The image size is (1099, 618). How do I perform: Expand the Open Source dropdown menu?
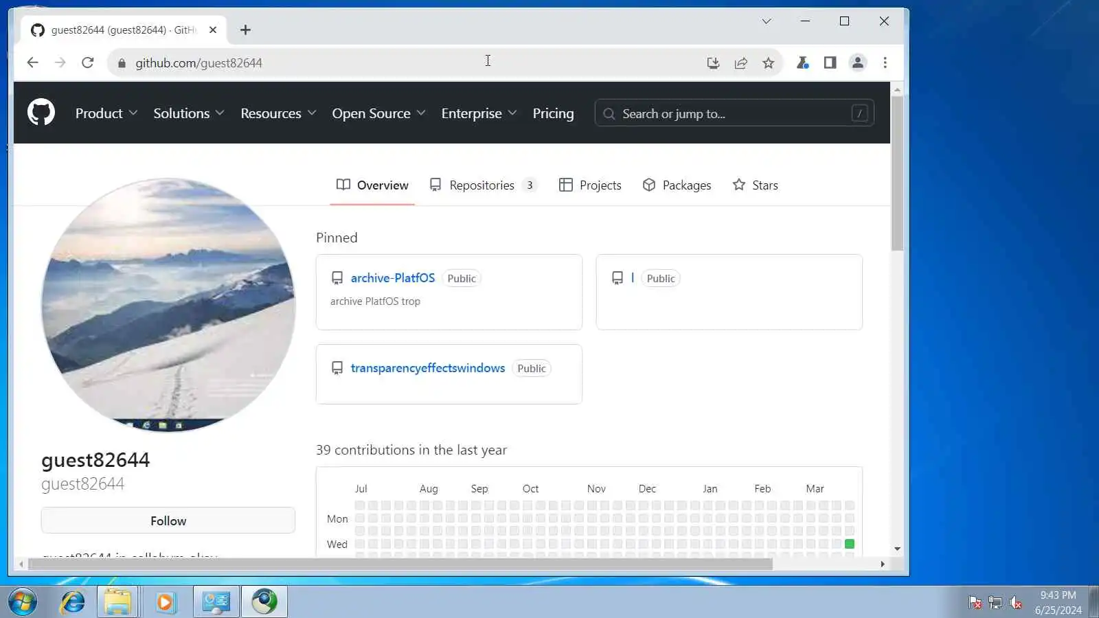(x=378, y=113)
